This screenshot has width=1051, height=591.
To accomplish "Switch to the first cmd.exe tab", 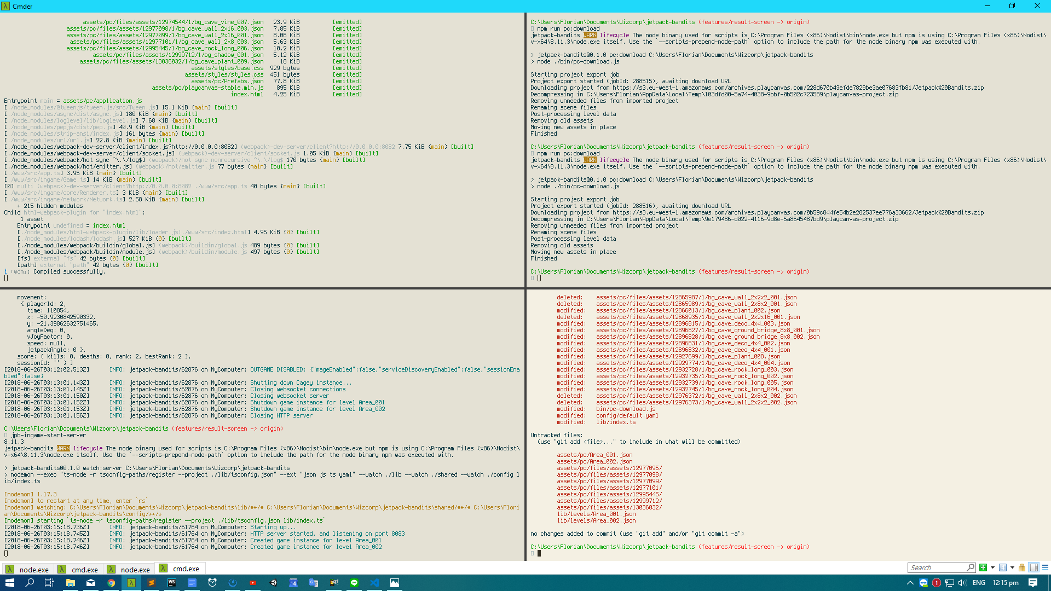I will 78,569.
